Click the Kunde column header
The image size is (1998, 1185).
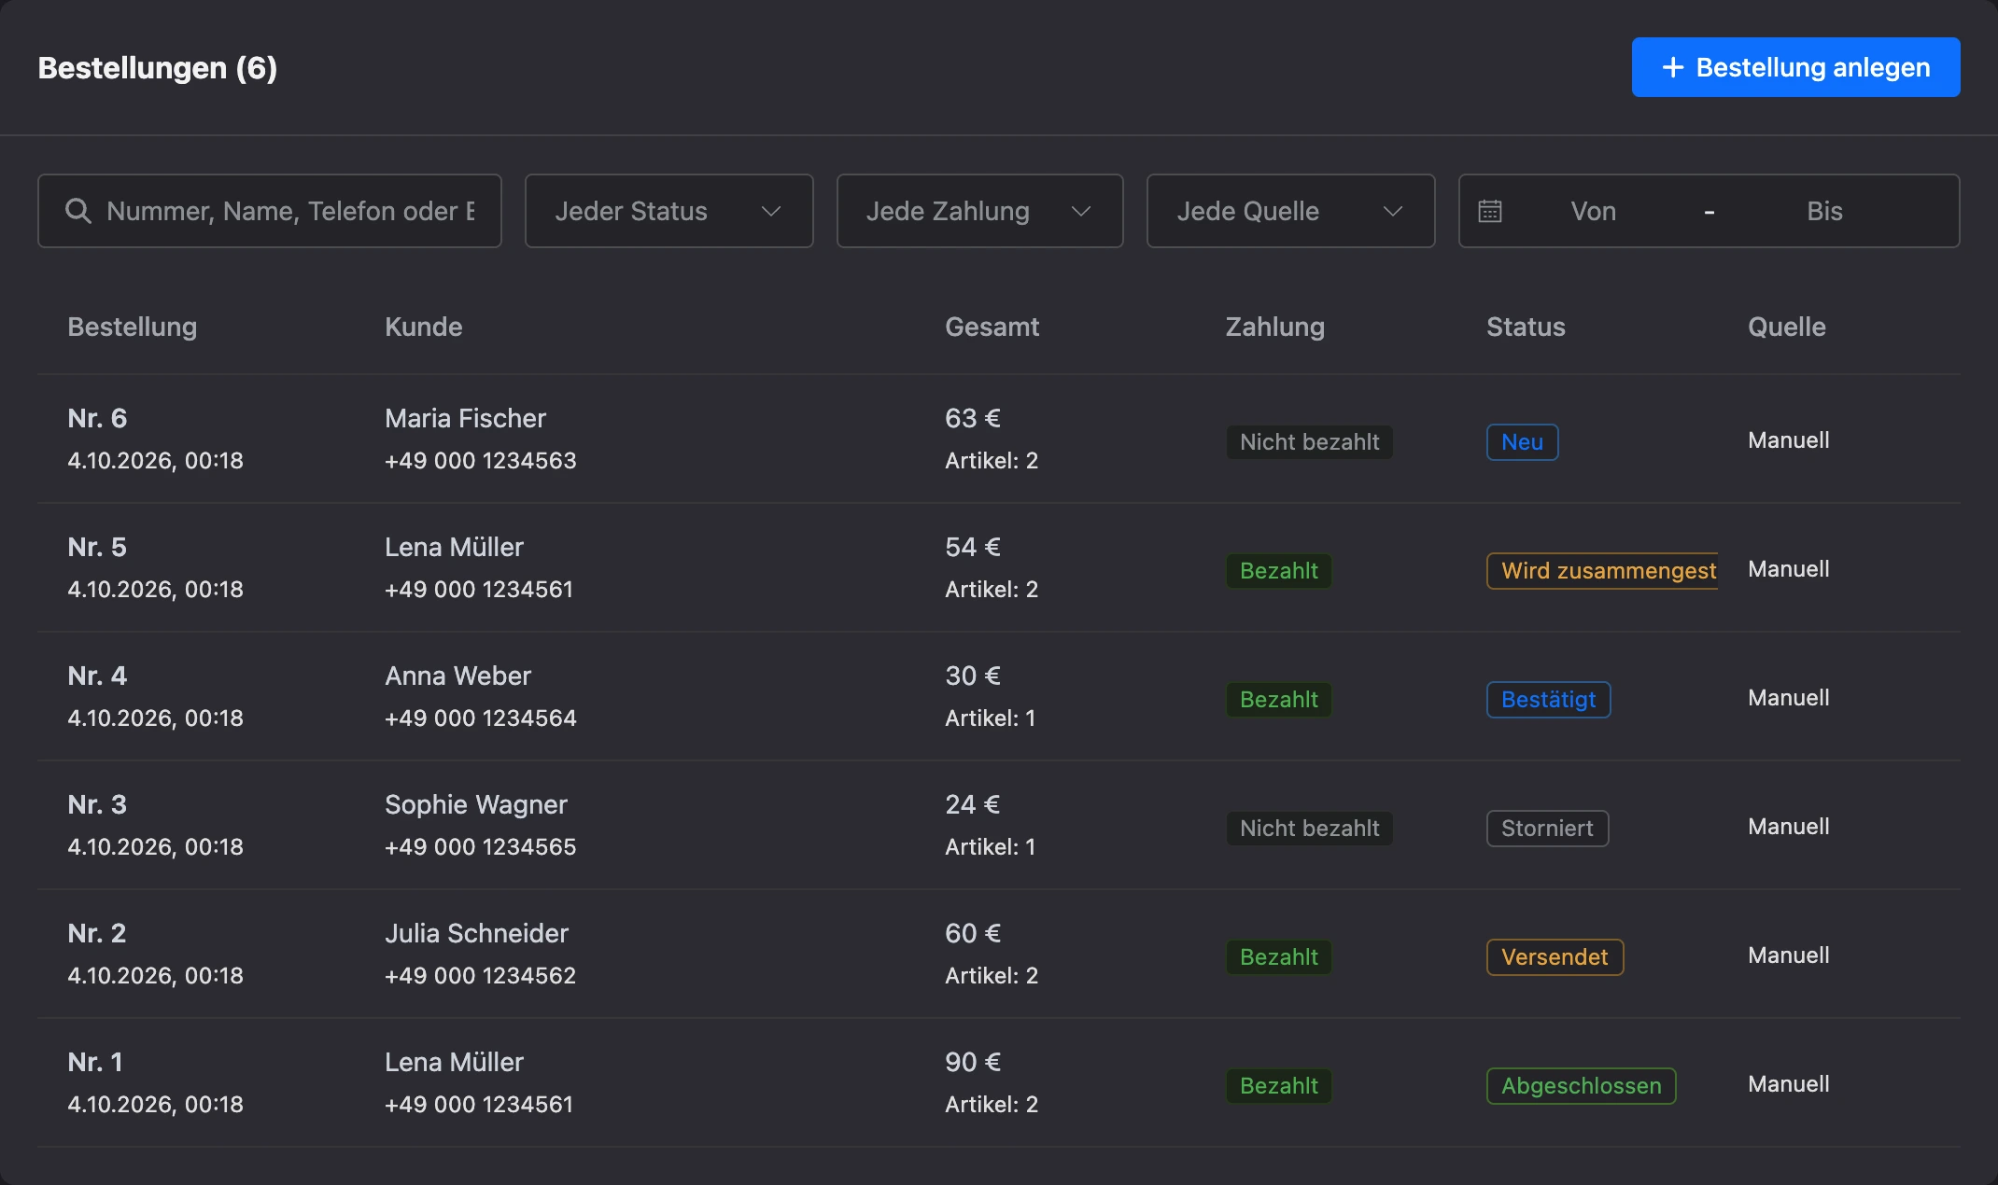[x=424, y=327]
